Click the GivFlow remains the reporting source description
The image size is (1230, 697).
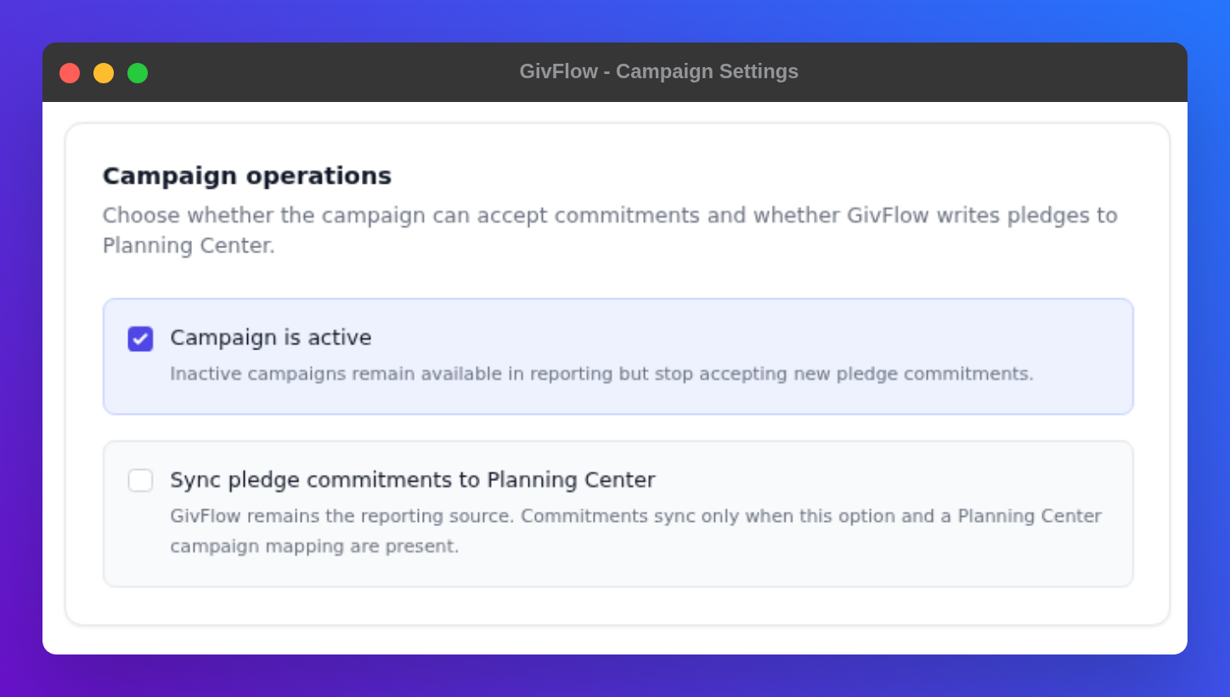[635, 530]
